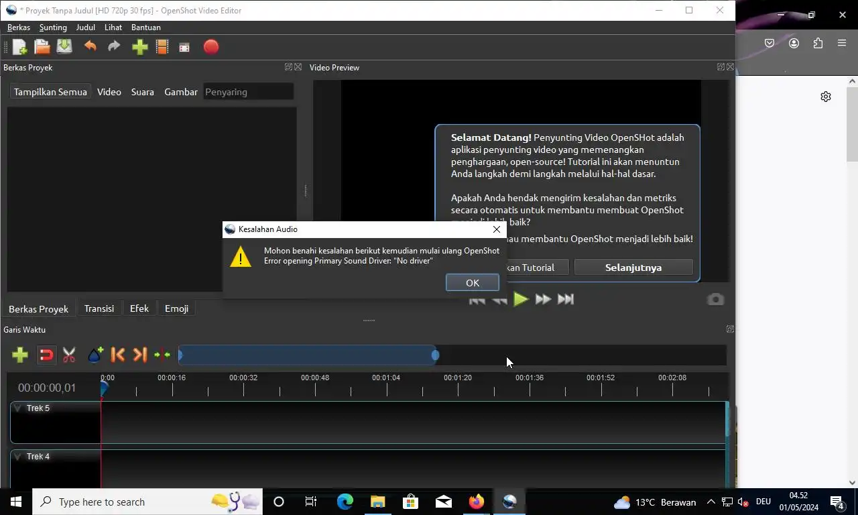Center the timeline on the playhead
858x515 pixels.
click(162, 355)
